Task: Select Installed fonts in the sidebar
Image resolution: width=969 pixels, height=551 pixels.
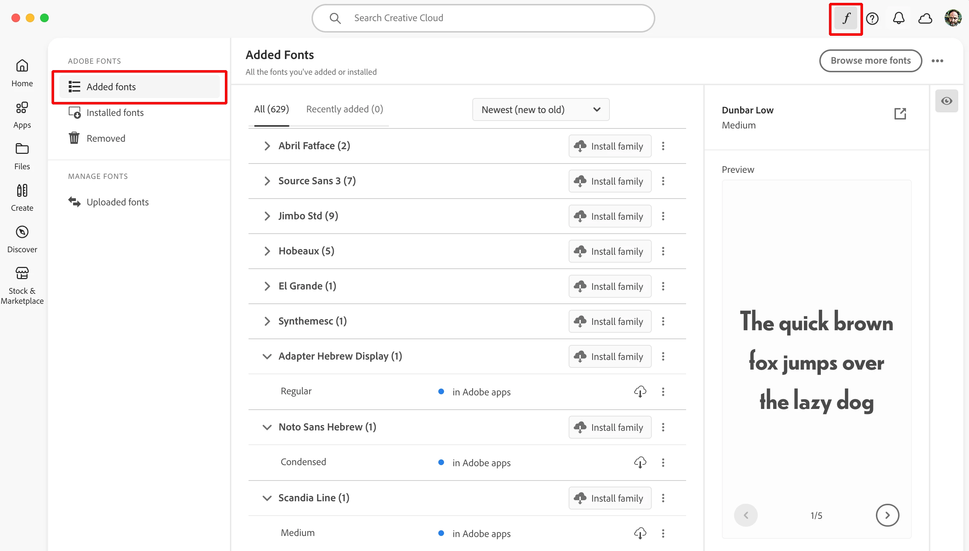Action: [x=115, y=113]
